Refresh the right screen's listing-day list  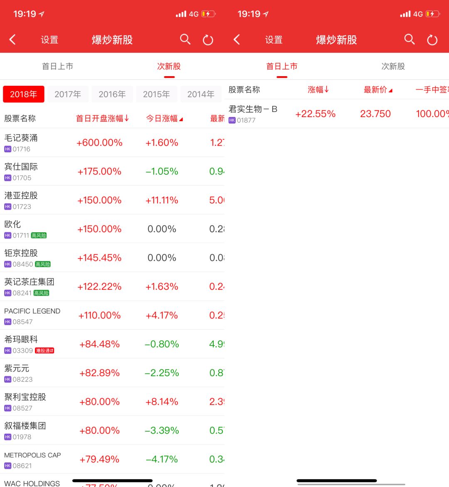432,40
